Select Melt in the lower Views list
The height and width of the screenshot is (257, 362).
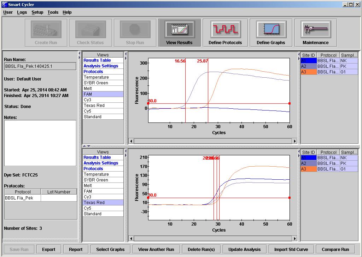(x=103, y=186)
